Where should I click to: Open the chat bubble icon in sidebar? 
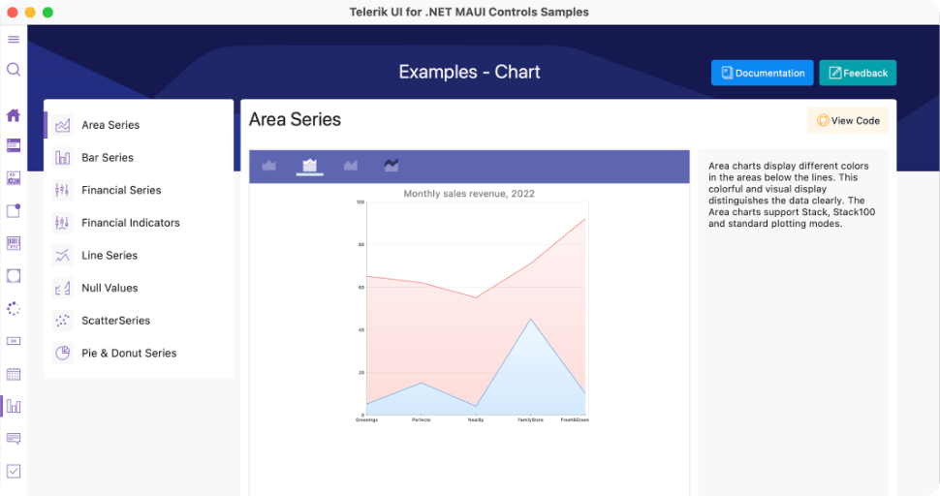pyautogui.click(x=14, y=439)
